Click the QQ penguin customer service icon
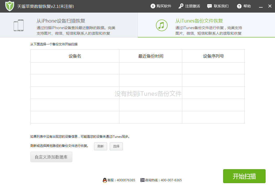The height and width of the screenshot is (186, 275). [x=105, y=180]
